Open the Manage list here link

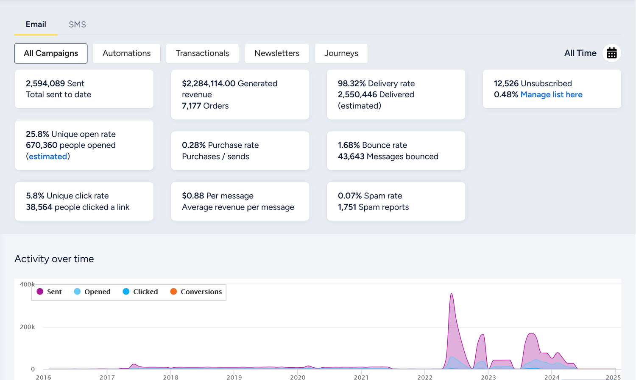(x=551, y=95)
